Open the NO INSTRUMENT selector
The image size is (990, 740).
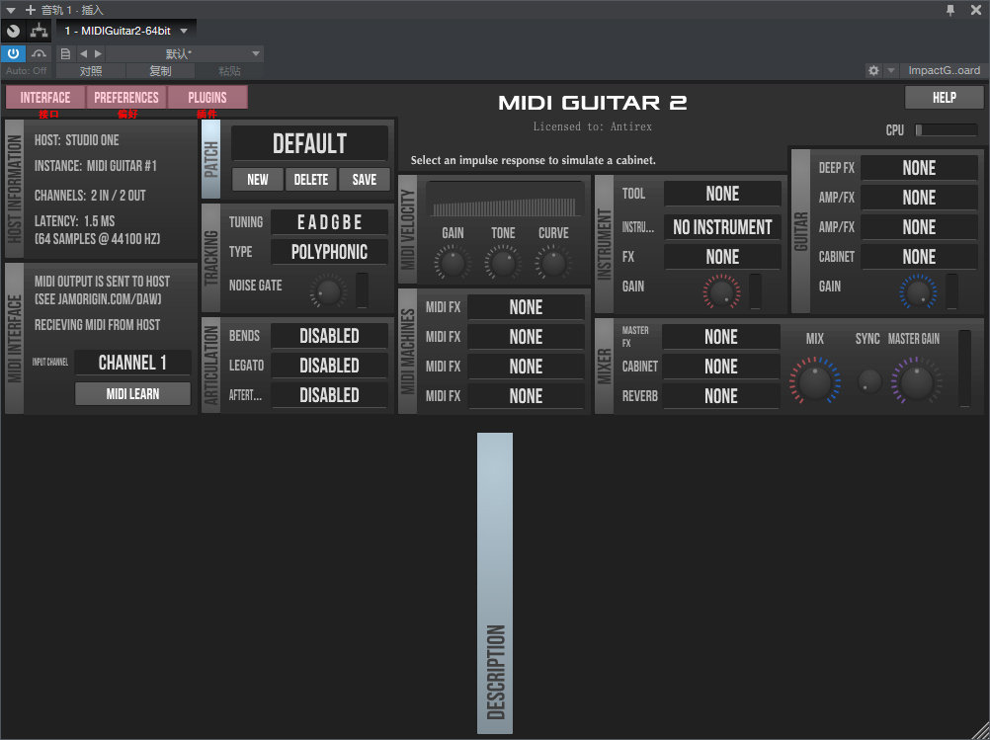(722, 227)
